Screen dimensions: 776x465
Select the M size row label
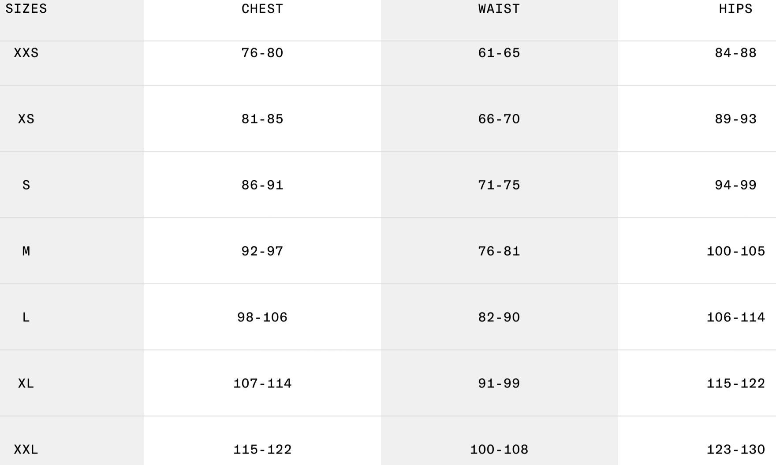(26, 251)
